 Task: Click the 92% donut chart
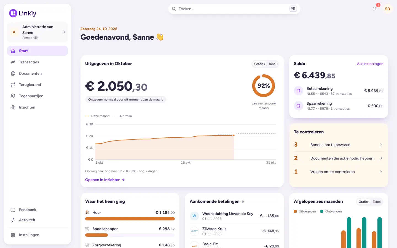coord(264,86)
